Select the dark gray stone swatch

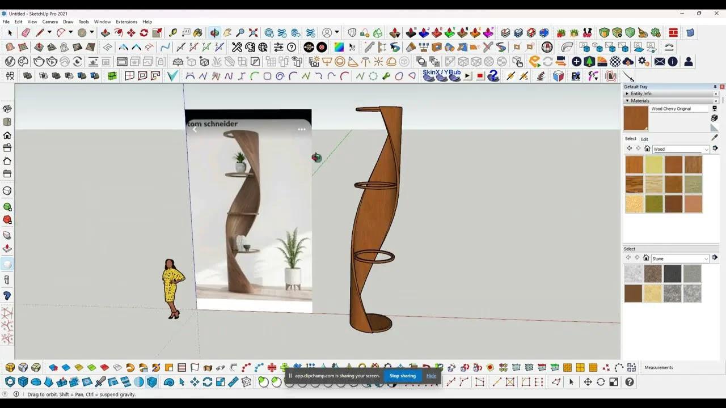click(673, 274)
